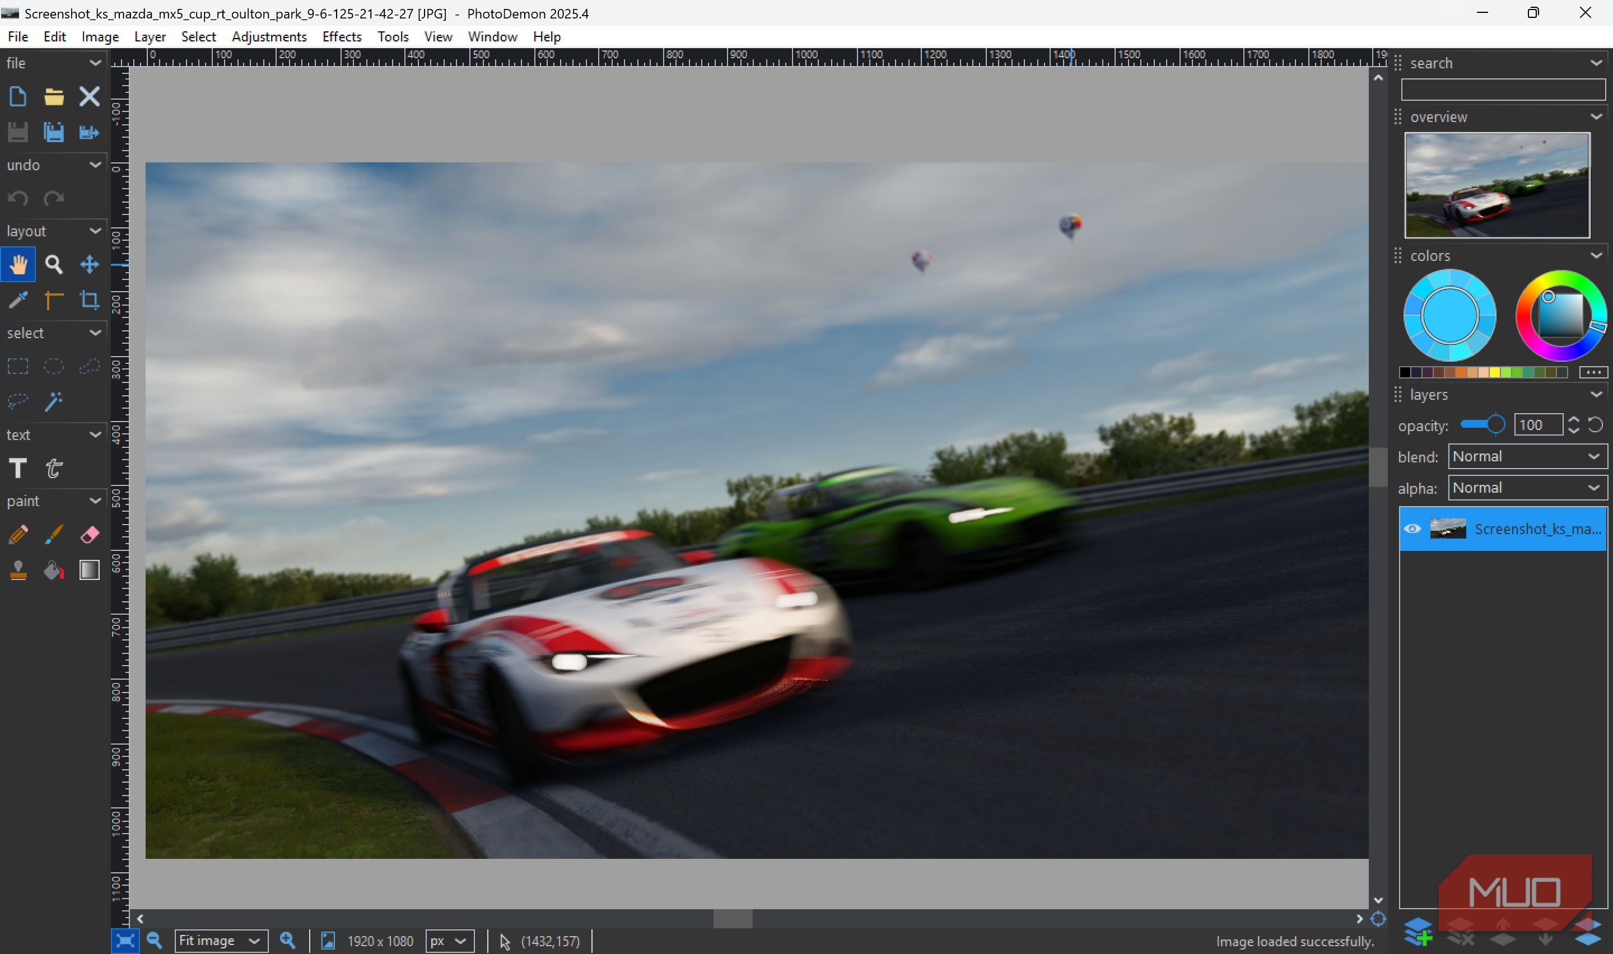Open the alpha mode dropdown
Image resolution: width=1613 pixels, height=954 pixels.
(x=1526, y=488)
